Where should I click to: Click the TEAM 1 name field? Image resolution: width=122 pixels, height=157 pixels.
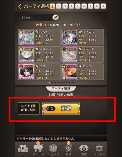pyautogui.click(x=35, y=18)
